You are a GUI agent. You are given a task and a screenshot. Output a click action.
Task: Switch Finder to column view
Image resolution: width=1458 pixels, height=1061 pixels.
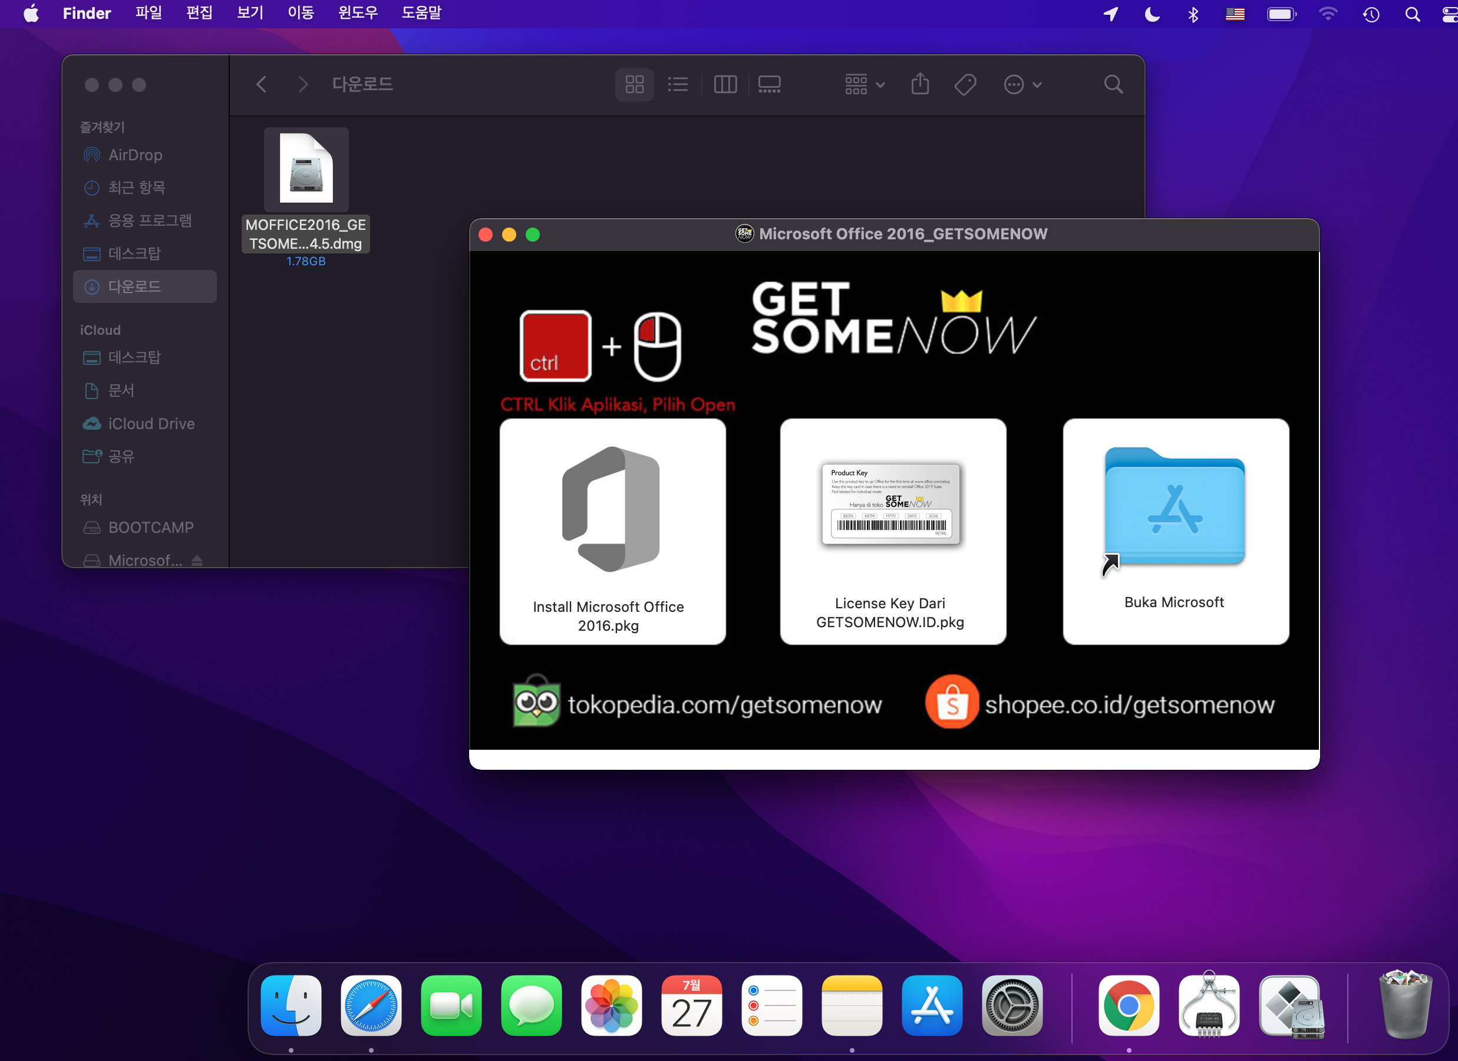click(x=725, y=84)
